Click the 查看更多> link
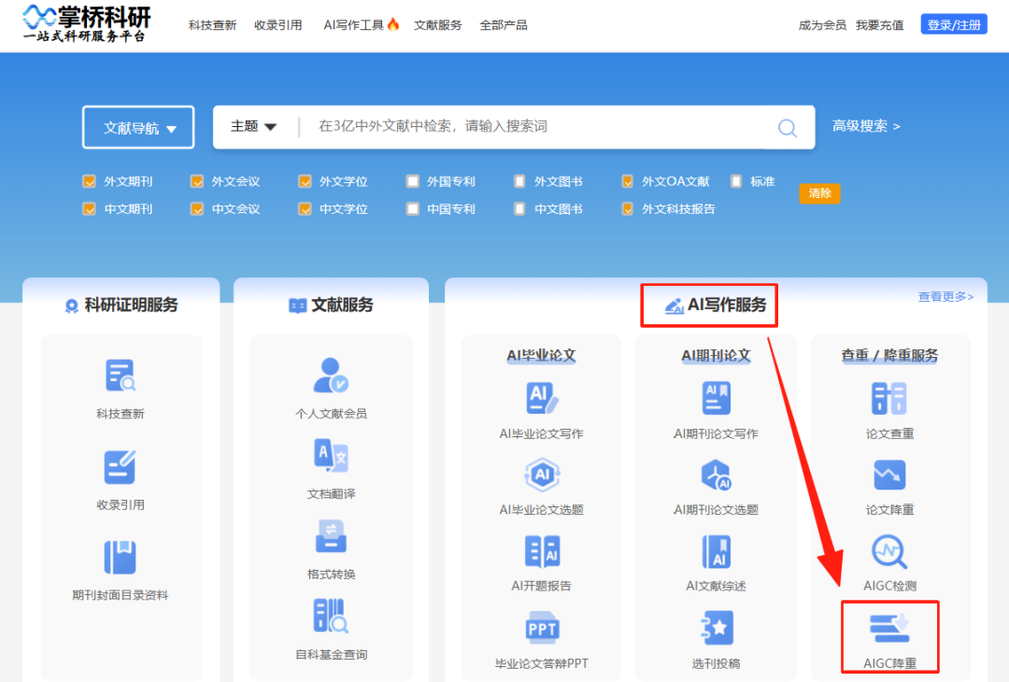The image size is (1009, 682). [x=945, y=296]
